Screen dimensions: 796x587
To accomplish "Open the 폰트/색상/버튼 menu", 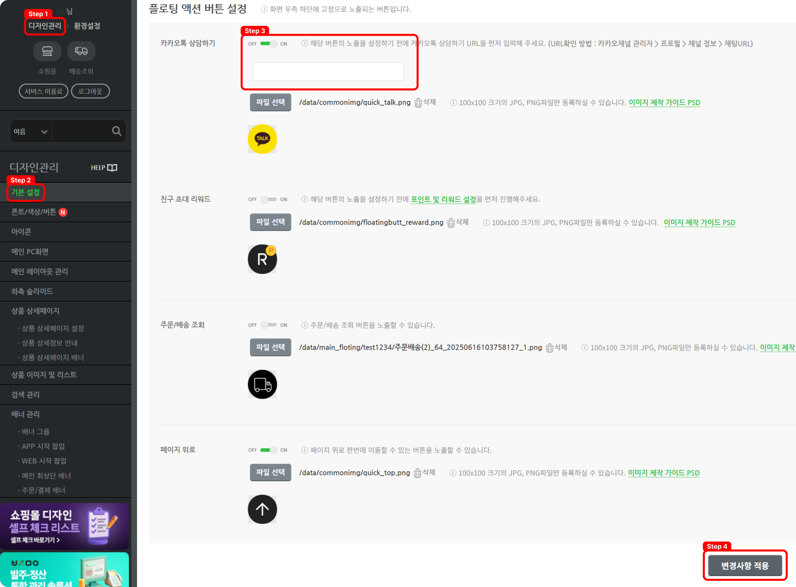I will pyautogui.click(x=34, y=212).
